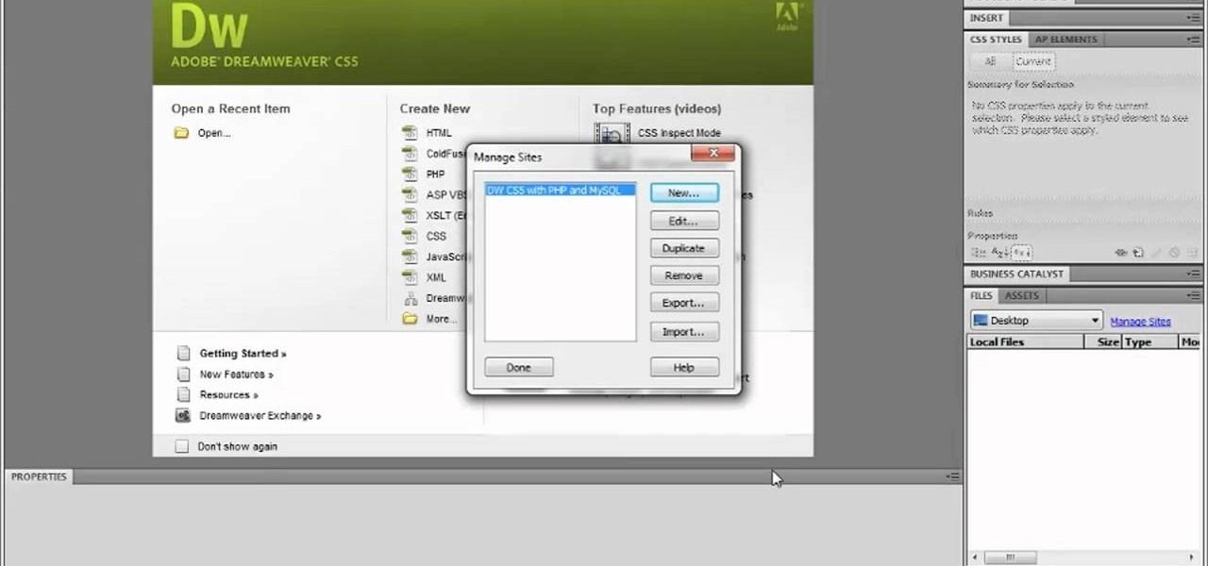The image size is (1208, 566).
Task: Click the New Features document icon
Action: pyautogui.click(x=183, y=375)
